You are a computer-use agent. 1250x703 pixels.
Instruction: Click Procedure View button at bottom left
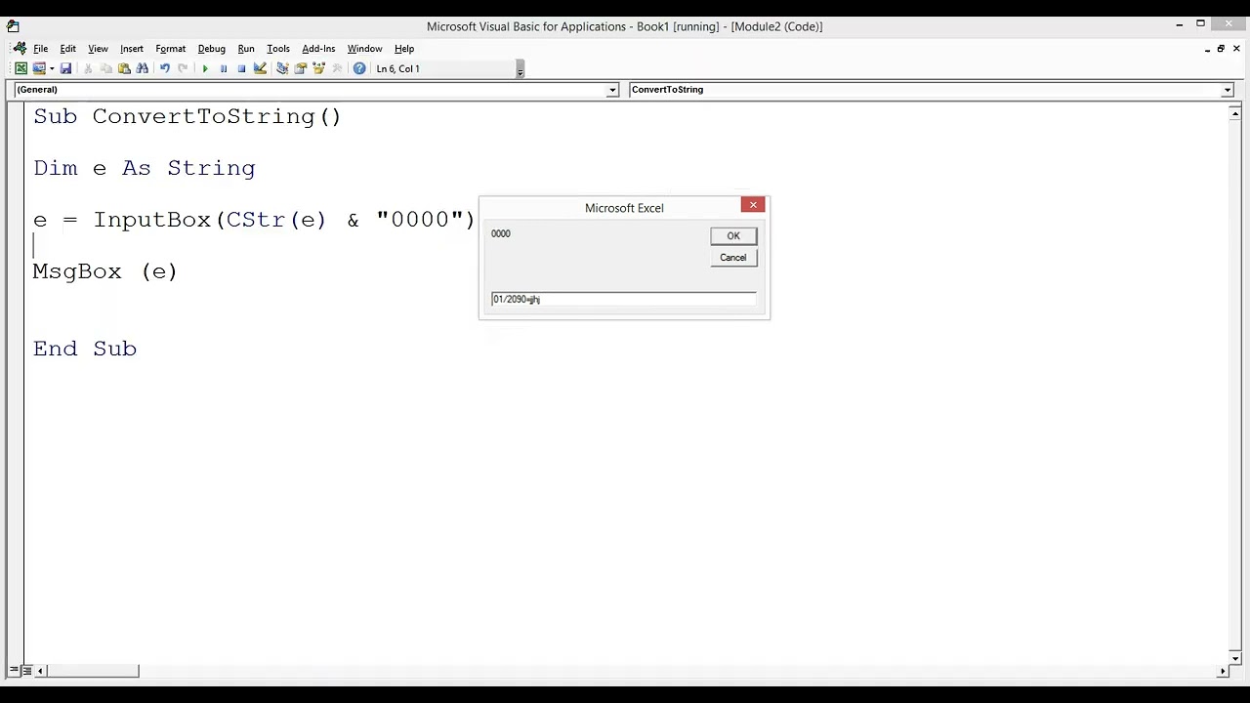pyautogui.click(x=14, y=671)
